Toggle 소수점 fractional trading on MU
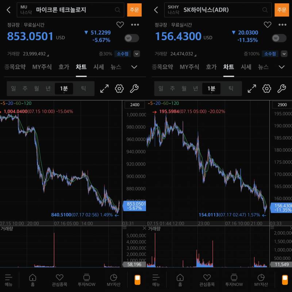The height and width of the screenshot is (292, 292). click(123, 54)
